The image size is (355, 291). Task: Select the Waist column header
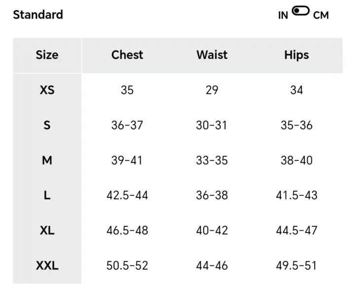[x=212, y=55]
